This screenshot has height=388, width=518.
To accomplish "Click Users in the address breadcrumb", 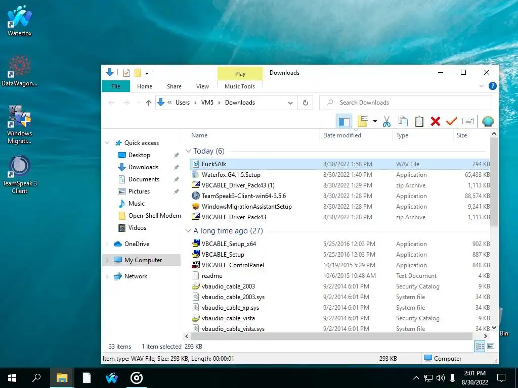I will (182, 103).
